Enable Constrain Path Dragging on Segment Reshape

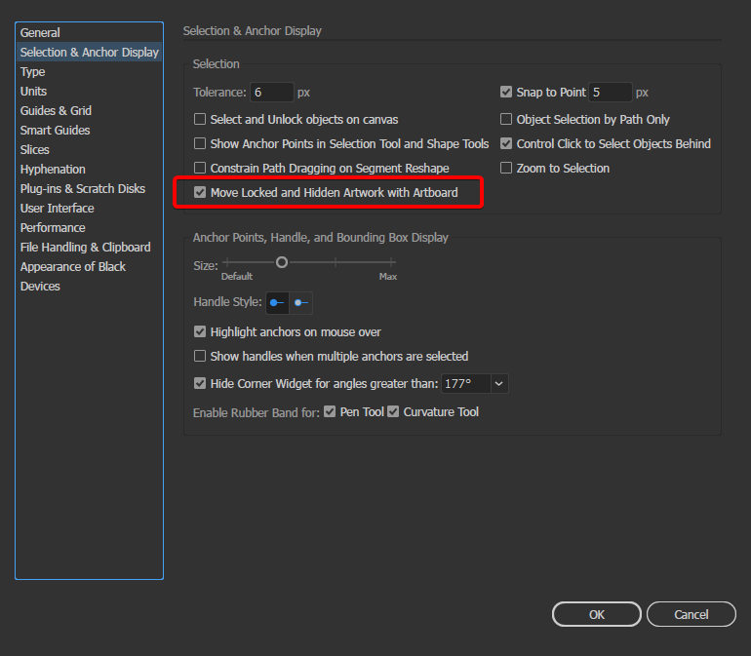[x=200, y=168]
